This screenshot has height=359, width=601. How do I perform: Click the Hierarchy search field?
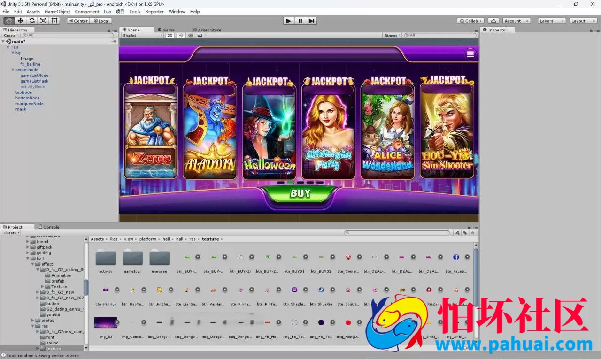68,35
